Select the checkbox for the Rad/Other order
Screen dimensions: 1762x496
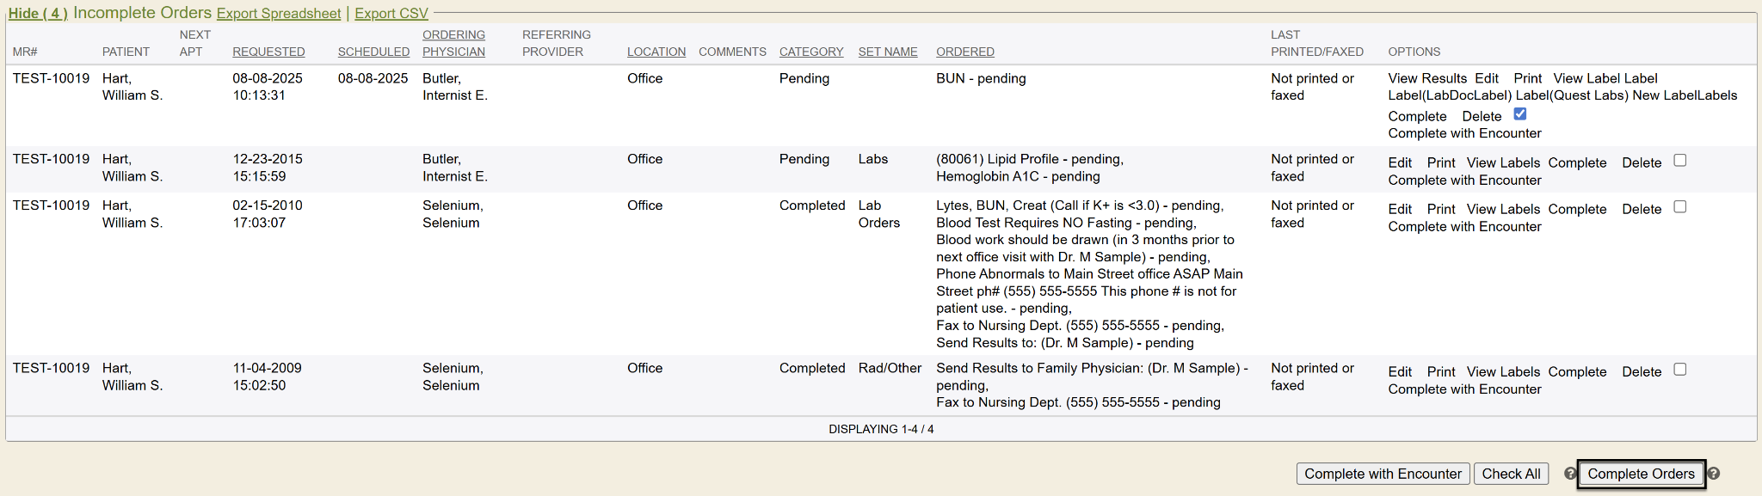coord(1679,370)
